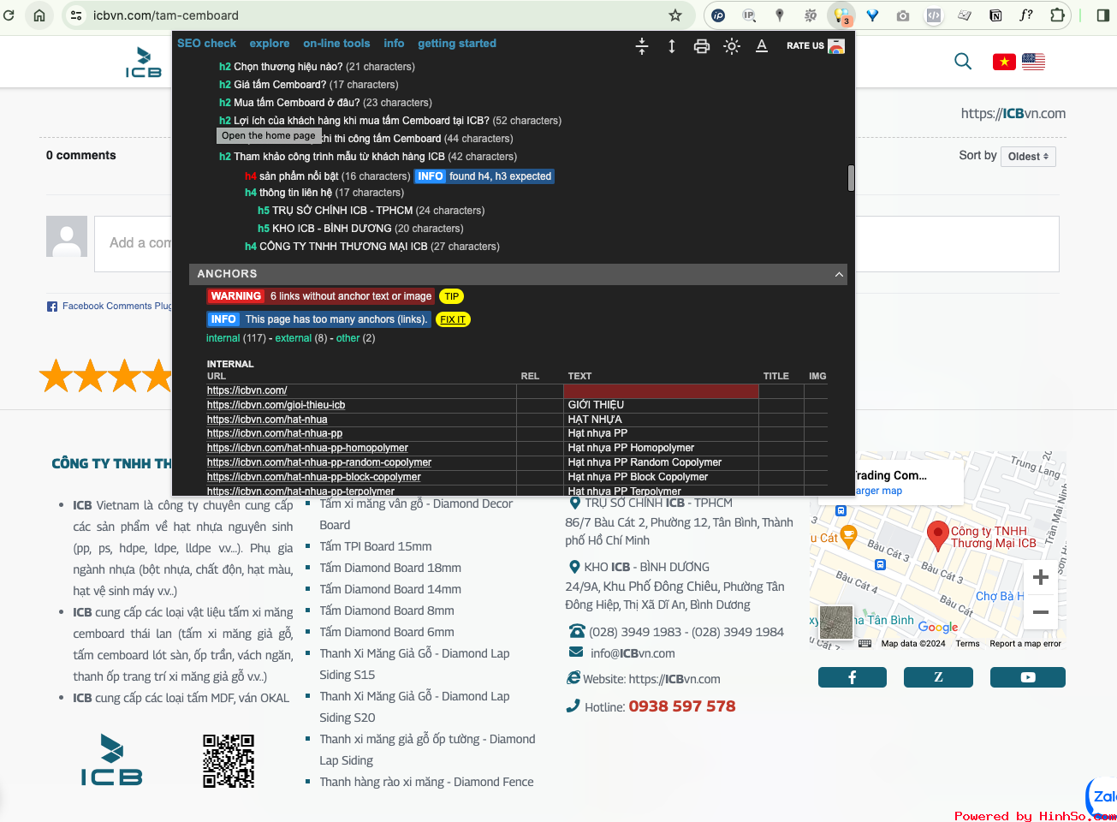This screenshot has height=822, width=1117.
Task: Click info@ICBvn.com email address
Action: coord(633,653)
